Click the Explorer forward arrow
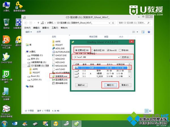The image size is (170, 127). click(x=31, y=23)
